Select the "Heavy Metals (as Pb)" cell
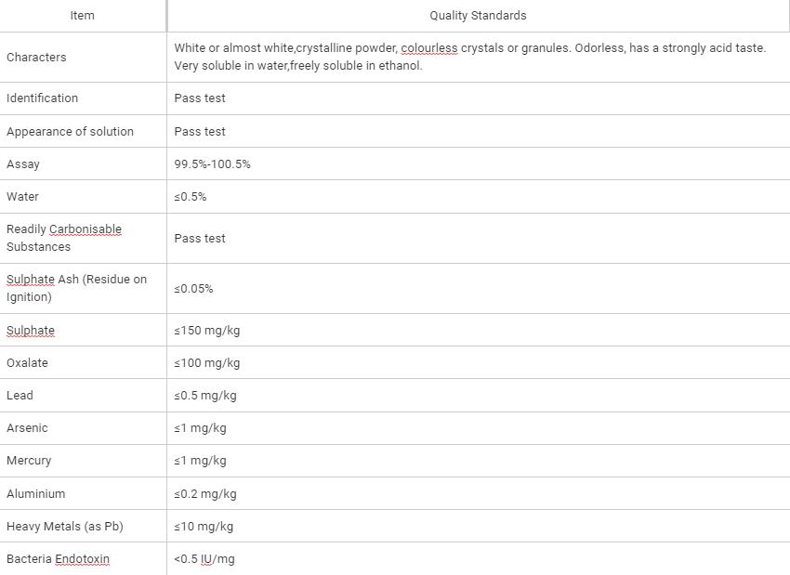 [x=64, y=527]
